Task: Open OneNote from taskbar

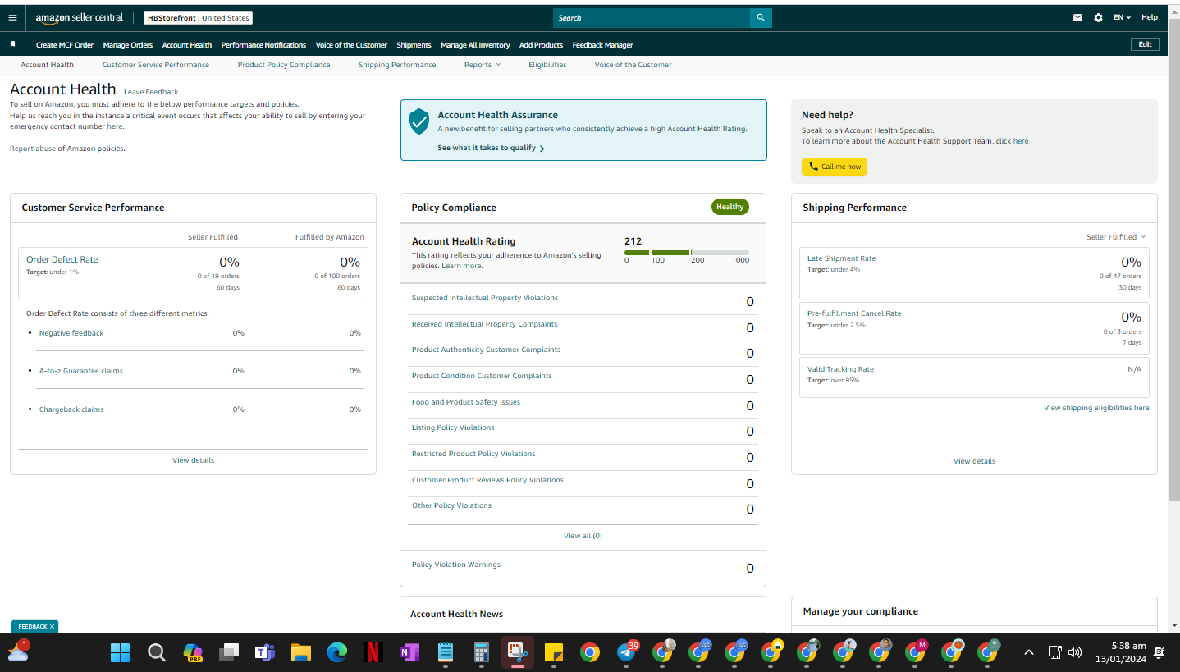Action: [x=409, y=652]
